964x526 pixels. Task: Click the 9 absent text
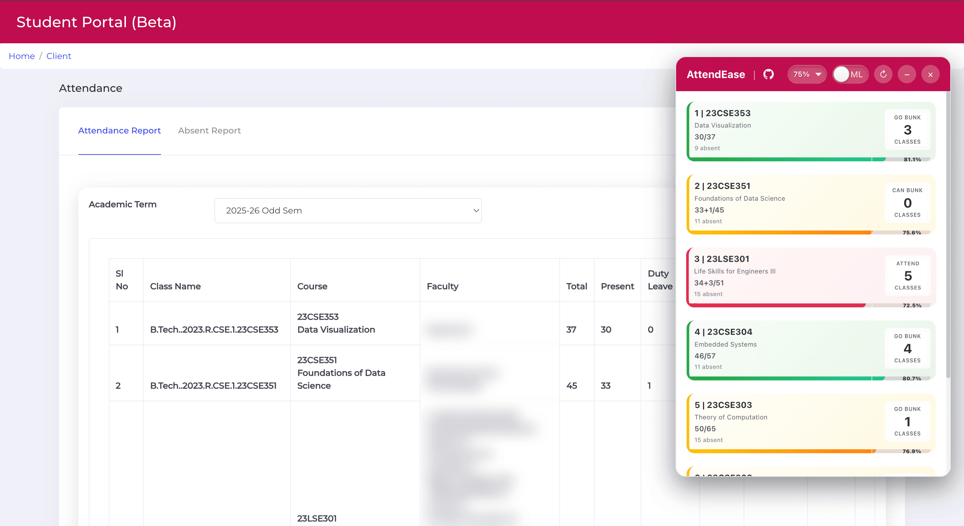[707, 148]
